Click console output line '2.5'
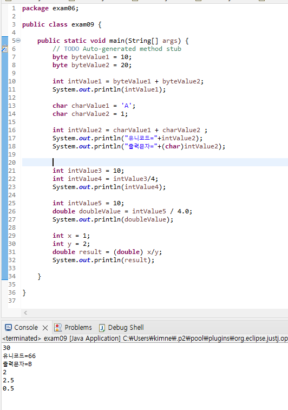 click(8, 380)
